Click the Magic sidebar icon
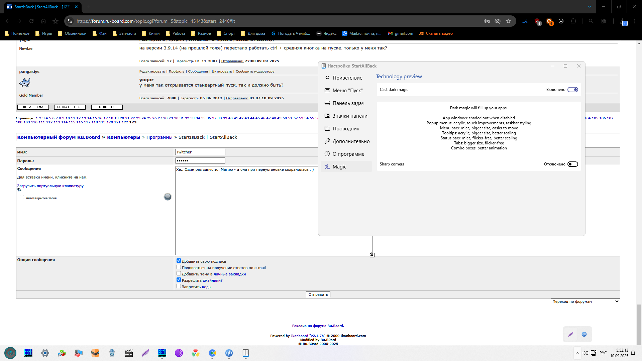The width and height of the screenshot is (642, 361). (x=327, y=166)
